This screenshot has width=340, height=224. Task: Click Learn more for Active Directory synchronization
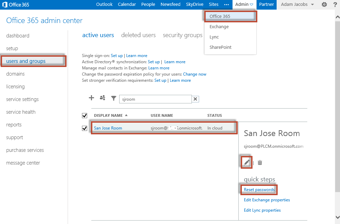point(175,62)
